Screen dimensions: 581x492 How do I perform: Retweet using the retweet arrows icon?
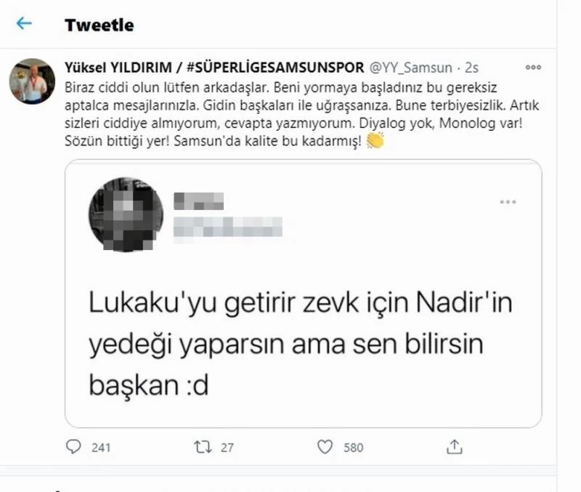pyautogui.click(x=203, y=446)
